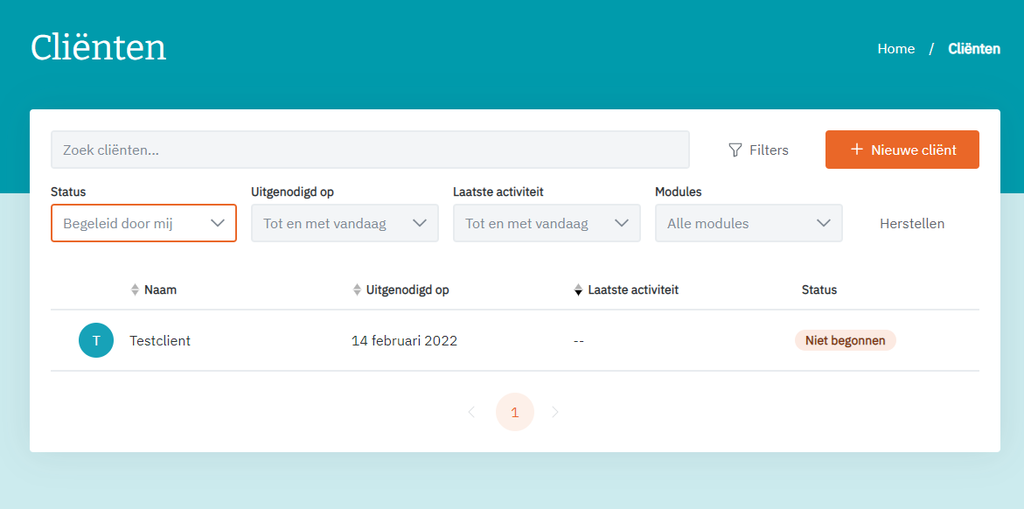
Task: Sort by Laatste activiteit using sort arrows
Action: click(x=578, y=289)
